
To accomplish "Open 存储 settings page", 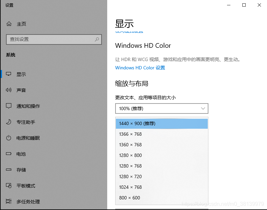I will tap(21, 170).
